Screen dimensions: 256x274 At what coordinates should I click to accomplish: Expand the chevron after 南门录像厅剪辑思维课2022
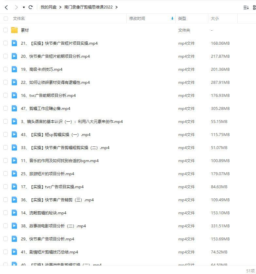pos(117,7)
